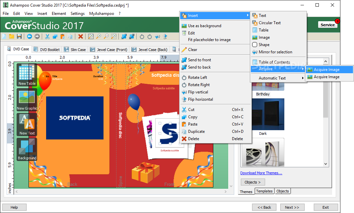Click the New Table tool
354x213 pixels.
[27, 75]
